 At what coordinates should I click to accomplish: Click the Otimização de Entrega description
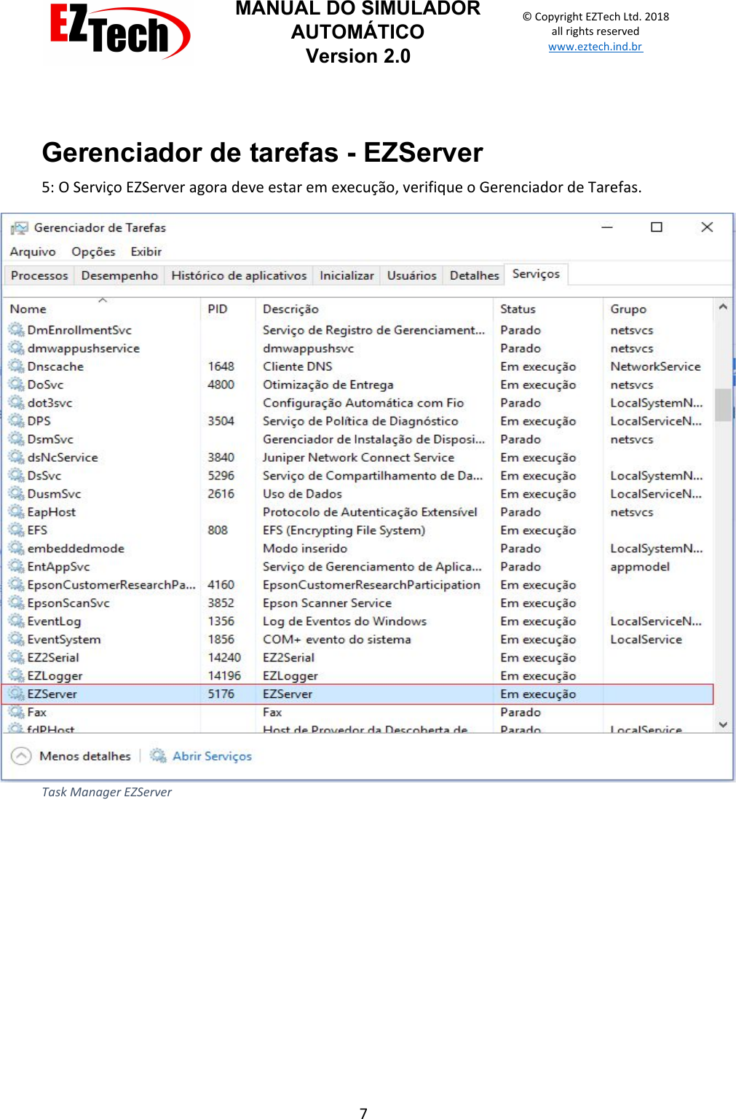coord(328,385)
